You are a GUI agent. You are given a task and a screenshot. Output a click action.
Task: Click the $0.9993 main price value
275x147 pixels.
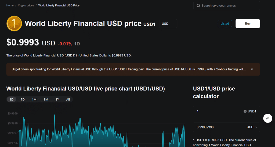point(23,42)
